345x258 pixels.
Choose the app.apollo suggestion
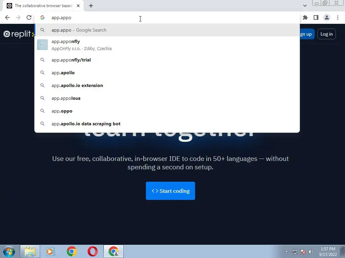167,73
